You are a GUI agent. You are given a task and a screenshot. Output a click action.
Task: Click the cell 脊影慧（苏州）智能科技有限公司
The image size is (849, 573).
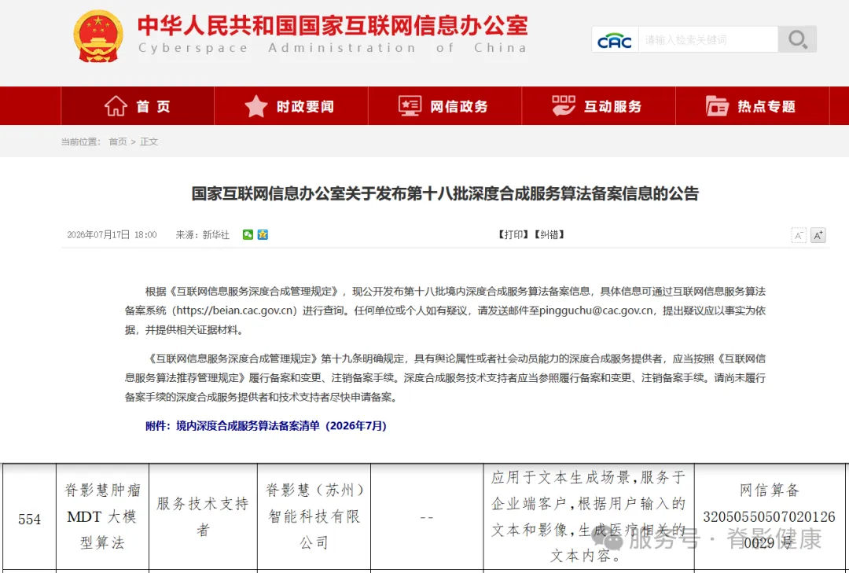tap(314, 516)
